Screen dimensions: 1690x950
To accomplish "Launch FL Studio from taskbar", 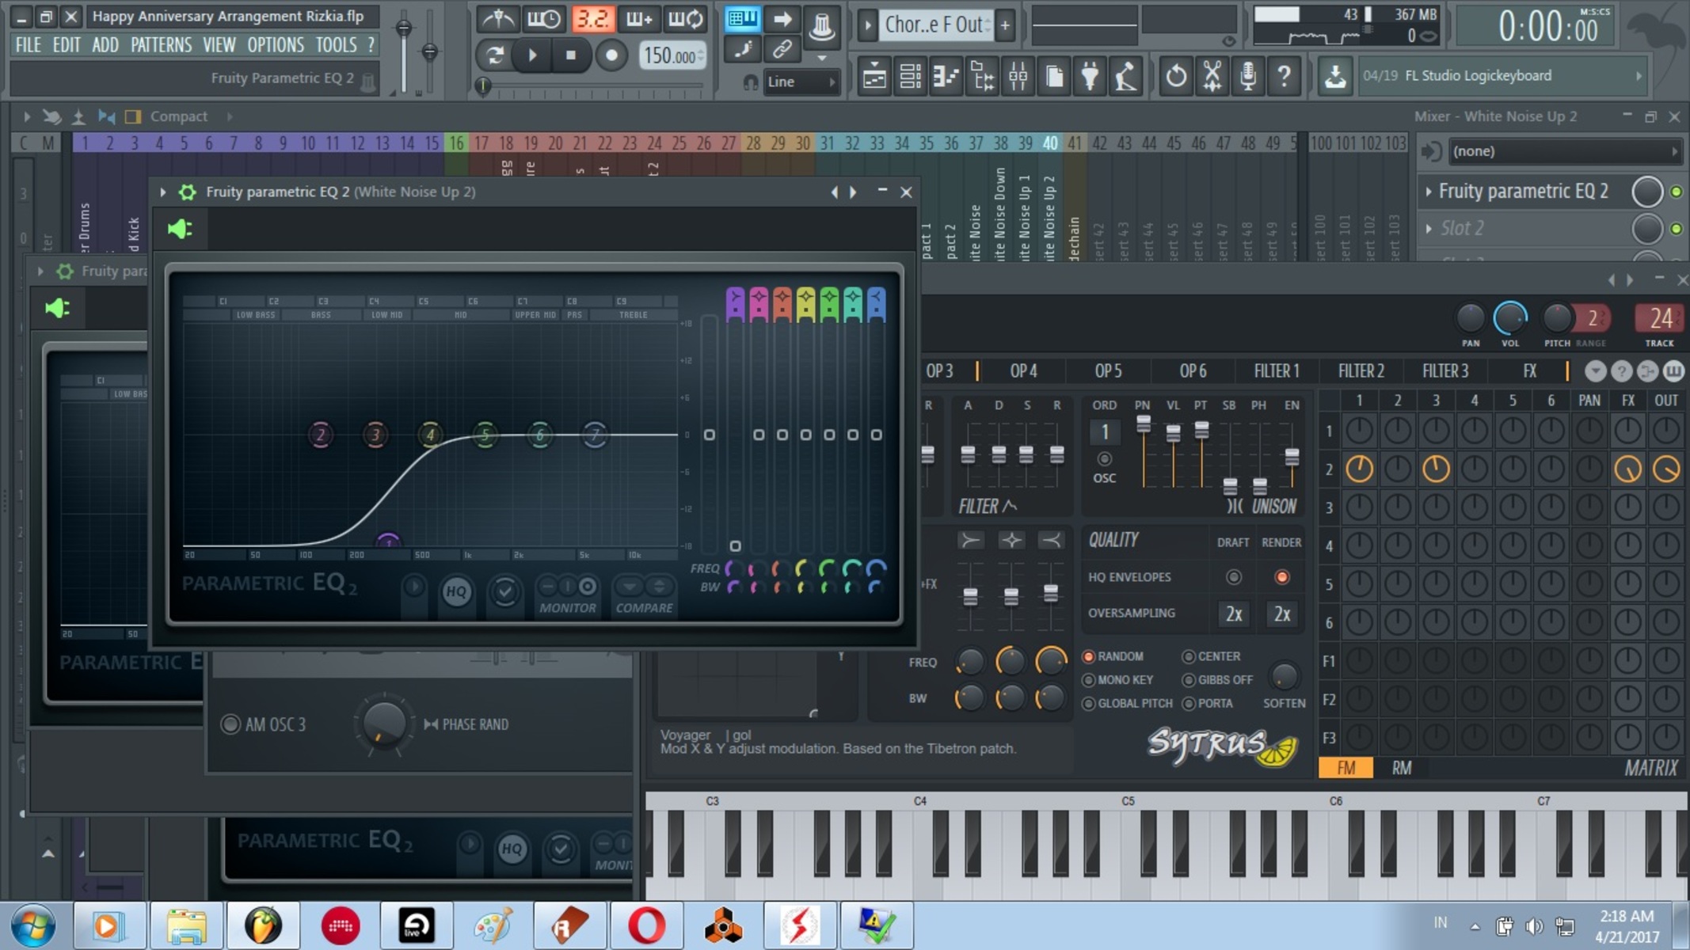I will [263, 925].
